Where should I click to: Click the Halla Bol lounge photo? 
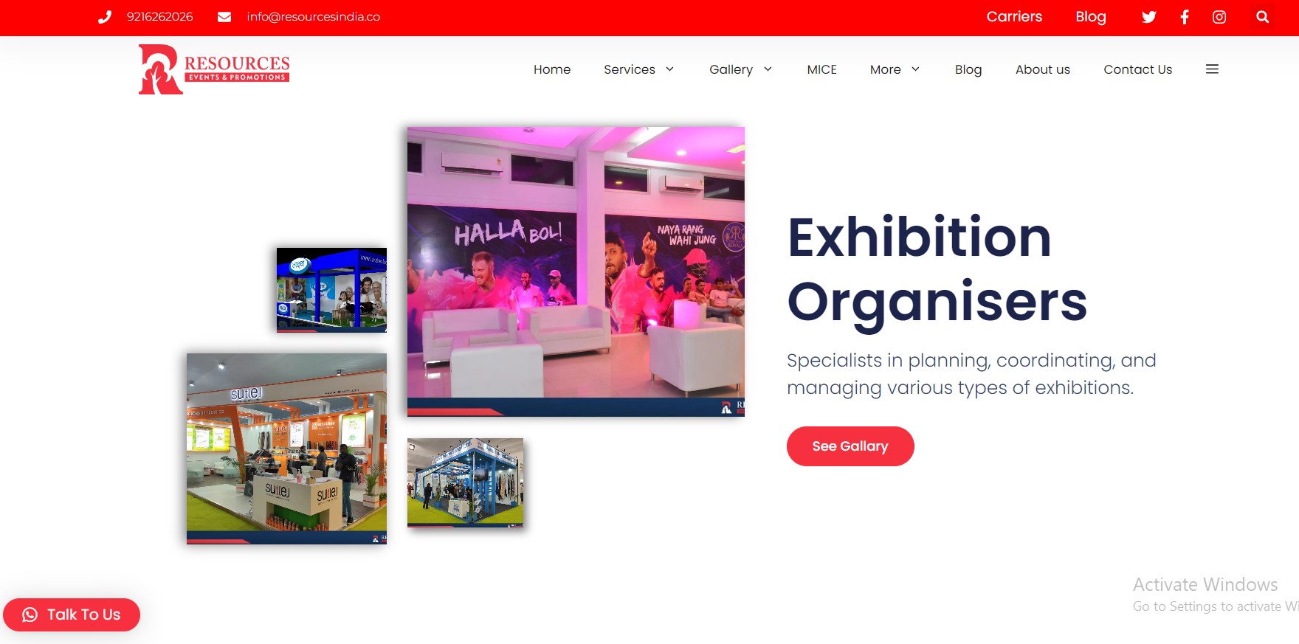[x=576, y=271]
